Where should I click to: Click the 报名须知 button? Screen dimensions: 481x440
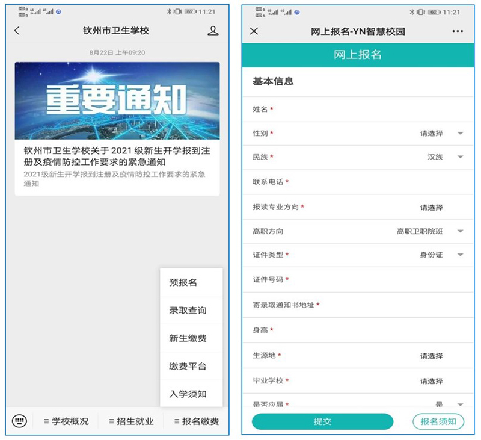tap(438, 421)
